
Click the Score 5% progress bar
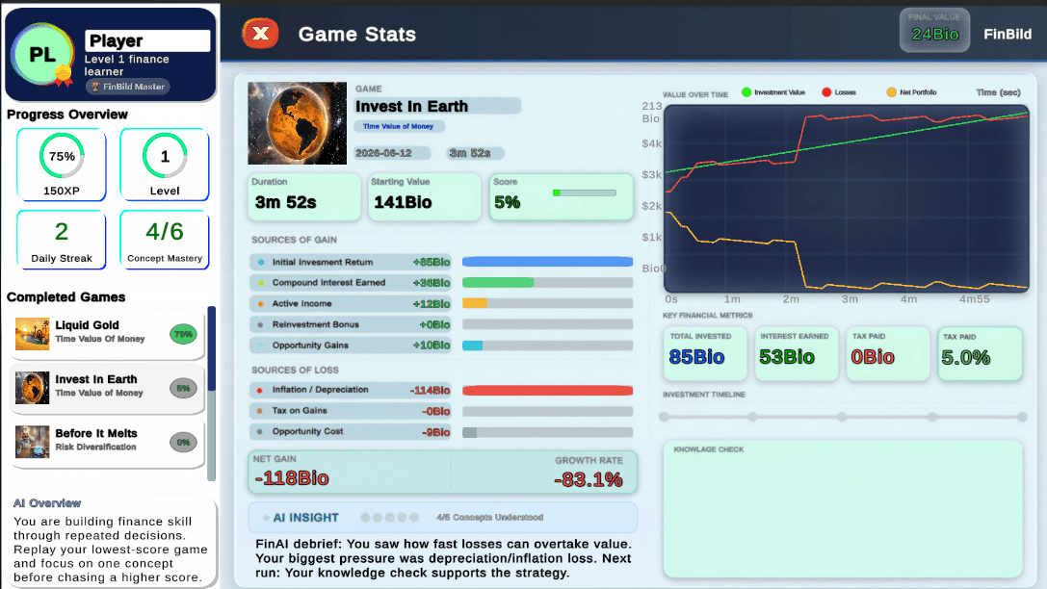pos(585,192)
